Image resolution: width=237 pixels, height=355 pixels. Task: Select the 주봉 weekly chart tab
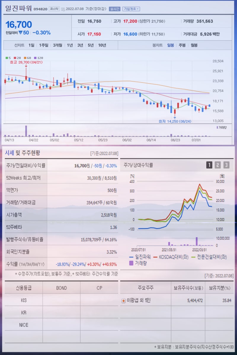pos(182,45)
